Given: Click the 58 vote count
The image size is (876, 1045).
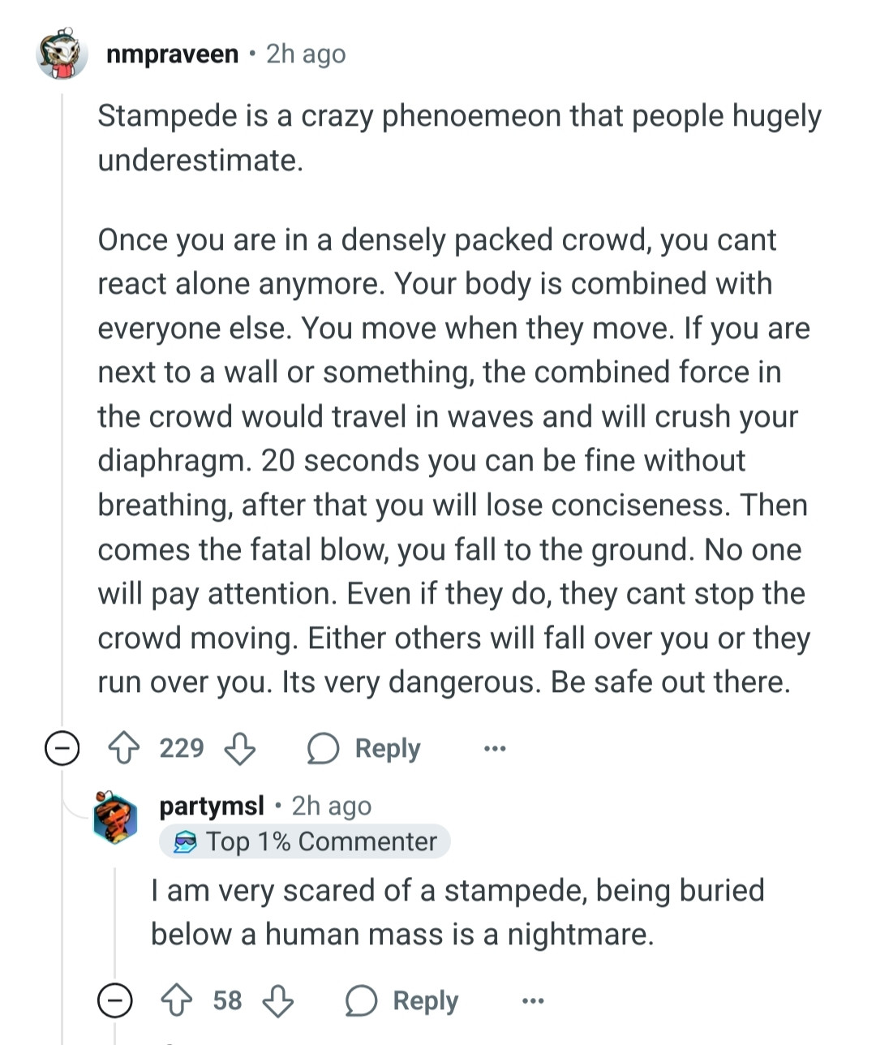Looking at the screenshot, I should (228, 1000).
